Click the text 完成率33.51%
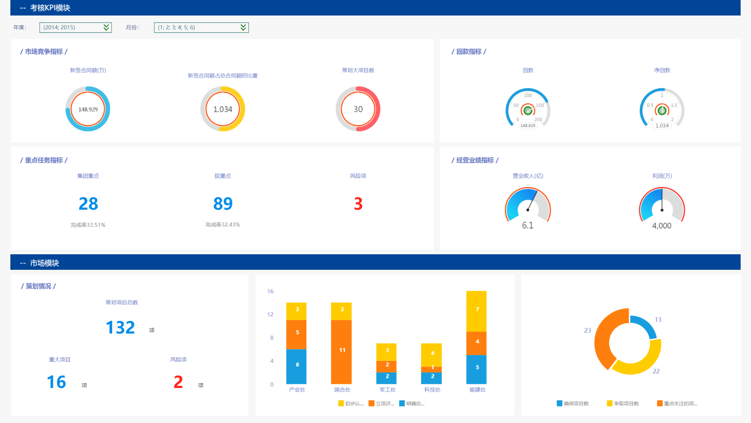Screen dimensions: 751x423 (88, 225)
